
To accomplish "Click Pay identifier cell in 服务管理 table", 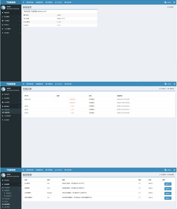I will pyautogui.click(x=48, y=183).
